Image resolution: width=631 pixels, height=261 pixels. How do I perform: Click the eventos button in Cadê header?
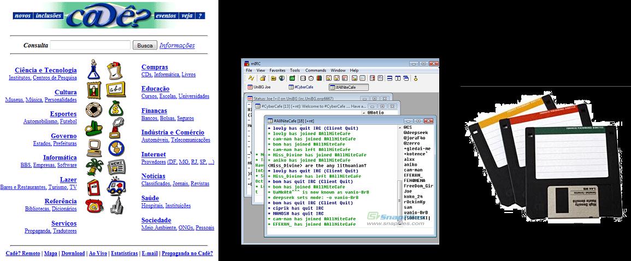click(166, 16)
